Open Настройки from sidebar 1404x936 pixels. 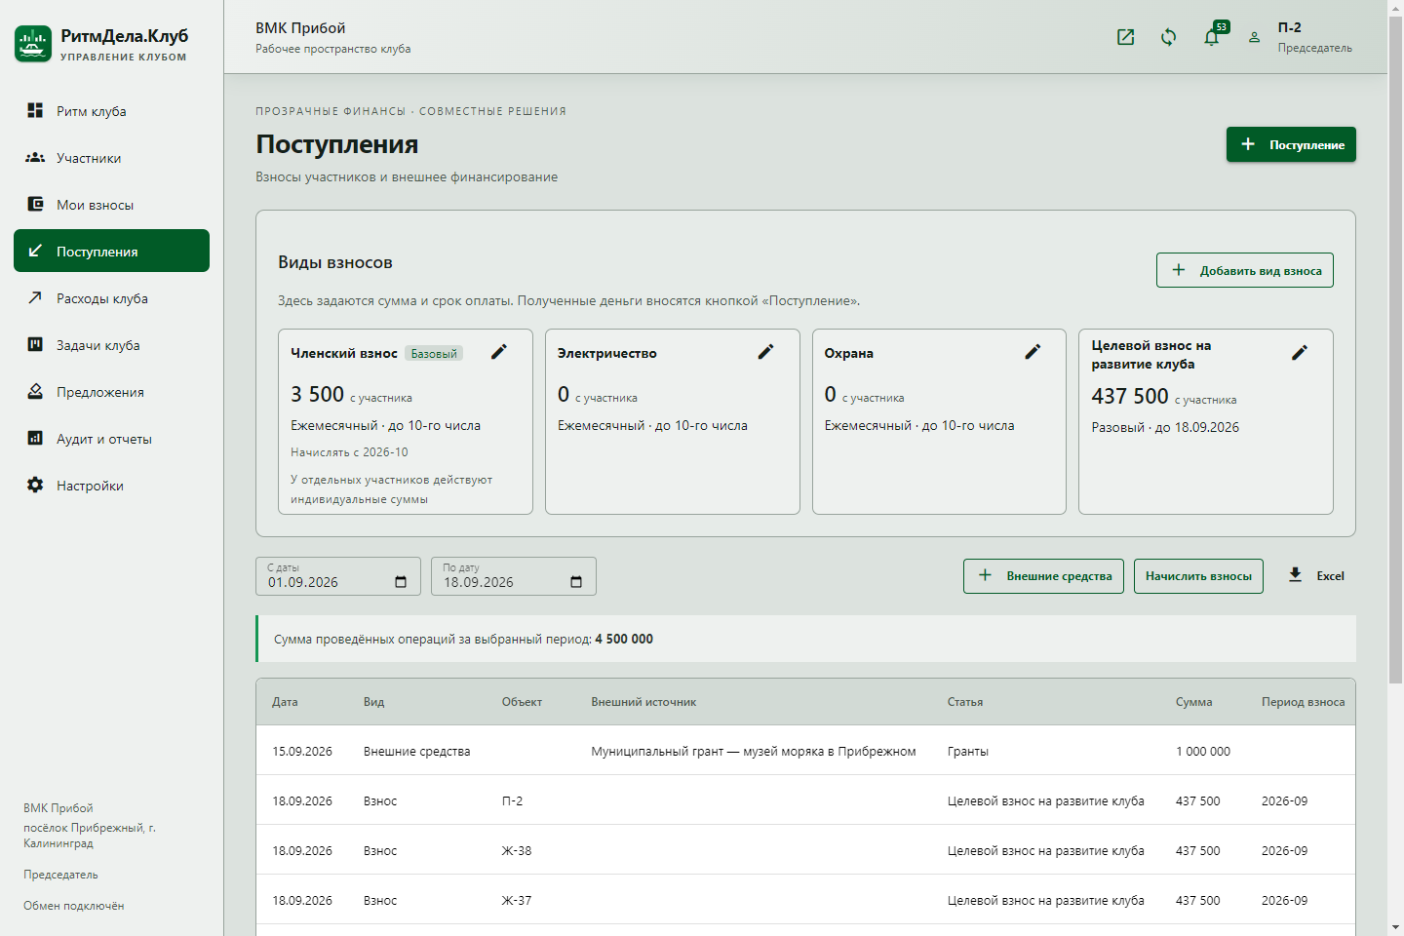111,486
